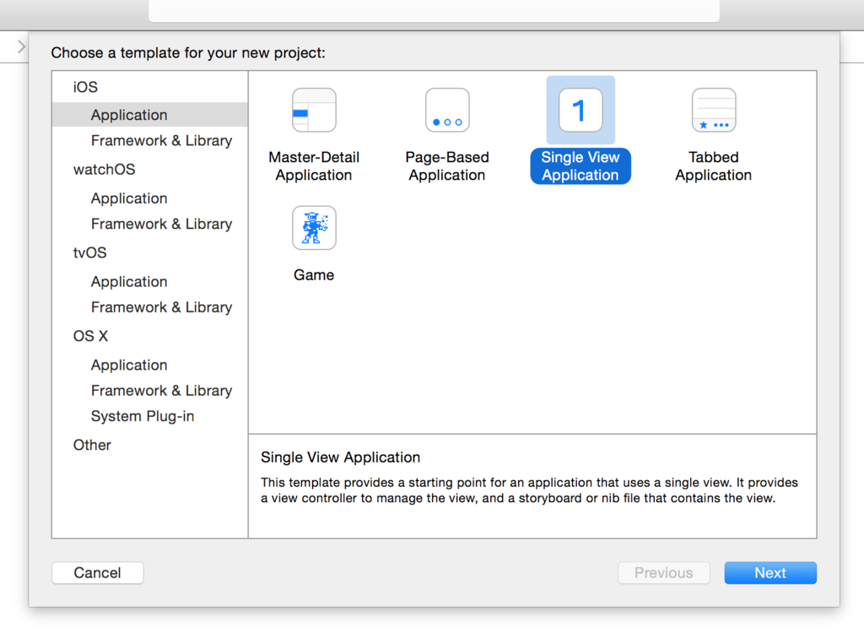Choose Application under OS X

[x=129, y=365]
